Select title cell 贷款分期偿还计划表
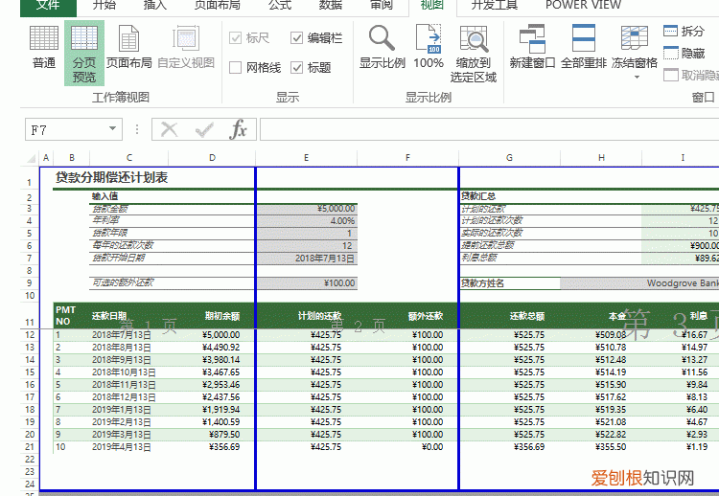This screenshot has width=719, height=496. [x=111, y=178]
